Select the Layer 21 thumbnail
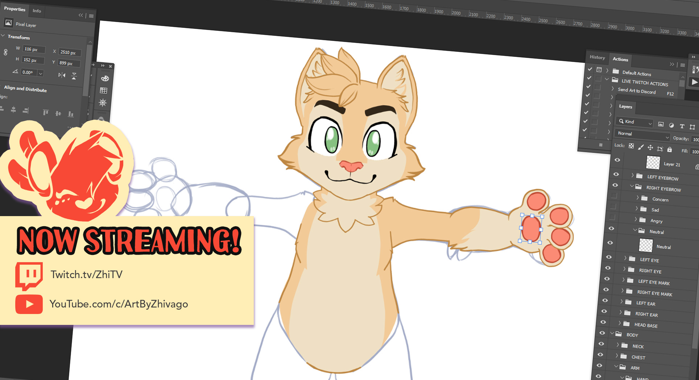 (x=653, y=162)
